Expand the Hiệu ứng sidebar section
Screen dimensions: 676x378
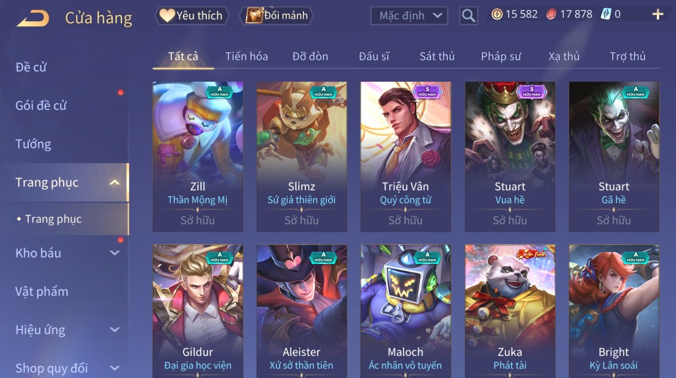click(x=115, y=330)
